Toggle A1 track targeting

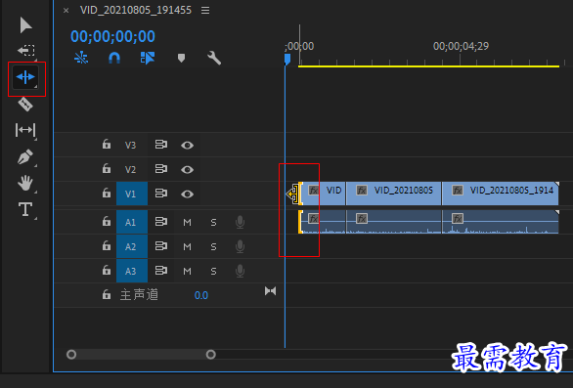click(x=132, y=222)
